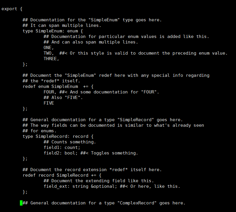Click the enum value TWO
The width and height of the screenshot is (236, 212).
[x=47, y=53]
